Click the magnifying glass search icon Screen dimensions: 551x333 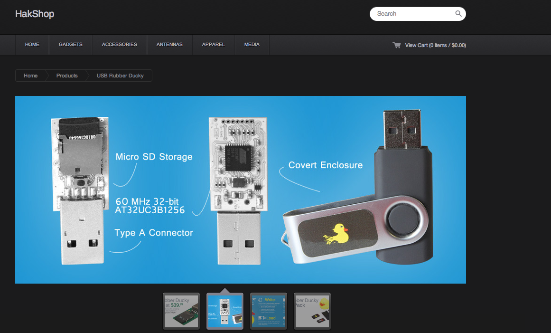[458, 13]
